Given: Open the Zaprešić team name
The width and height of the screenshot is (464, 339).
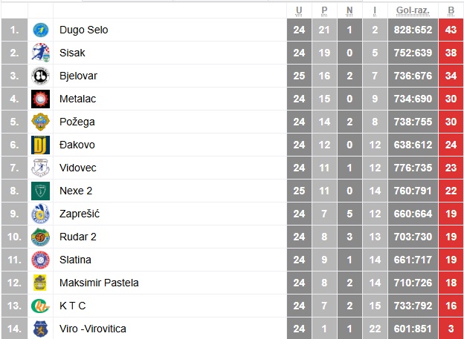Looking at the screenshot, I should (x=80, y=214).
